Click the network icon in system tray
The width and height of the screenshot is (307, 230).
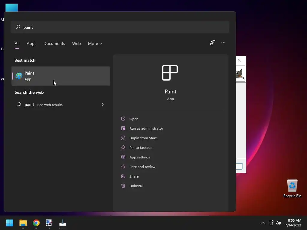(x=271, y=223)
